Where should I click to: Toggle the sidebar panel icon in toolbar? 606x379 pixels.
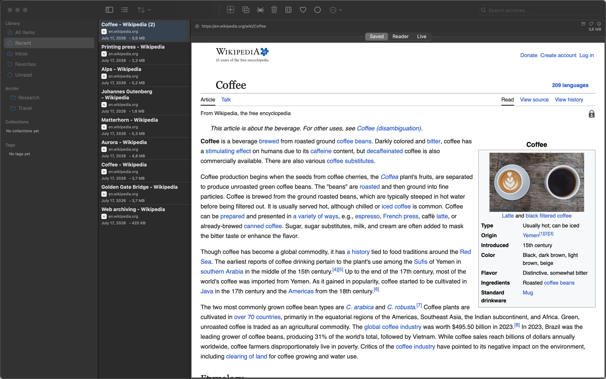click(109, 10)
